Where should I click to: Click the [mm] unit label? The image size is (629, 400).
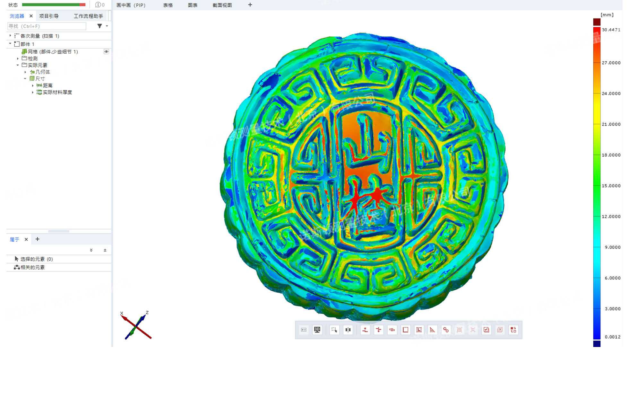607,15
